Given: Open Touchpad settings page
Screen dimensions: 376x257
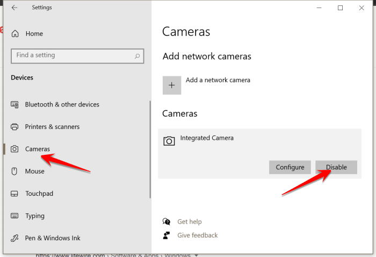Looking at the screenshot, I should (x=39, y=194).
